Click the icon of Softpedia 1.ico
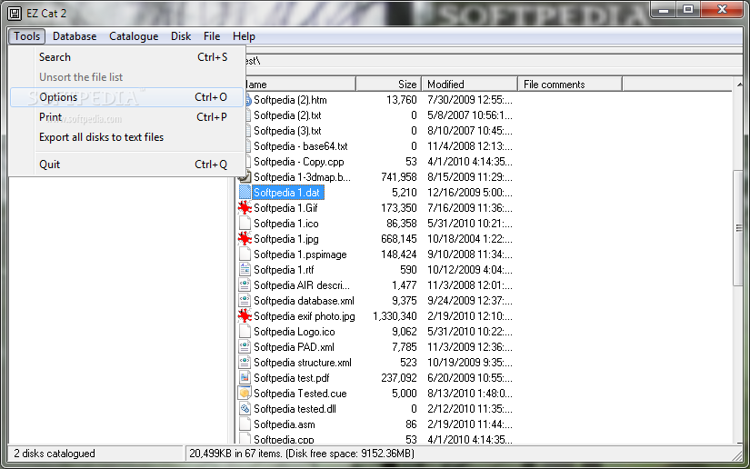Viewport: 750px width, 469px height. 245,224
